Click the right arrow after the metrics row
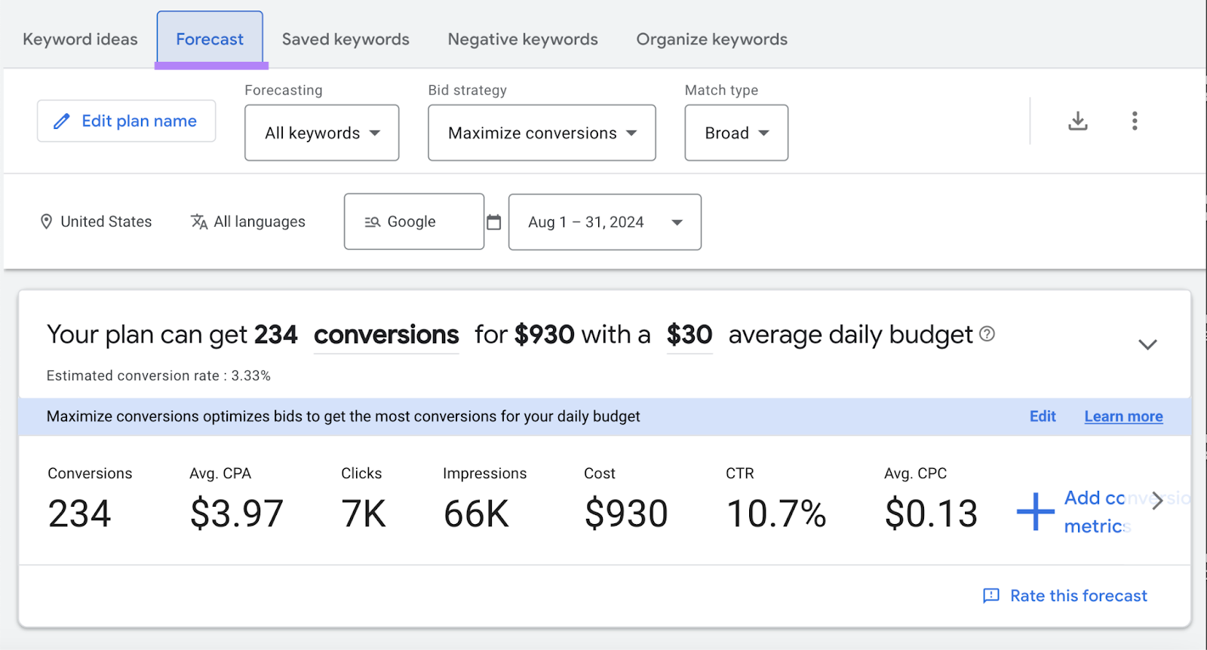The height and width of the screenshot is (650, 1207). click(1157, 500)
